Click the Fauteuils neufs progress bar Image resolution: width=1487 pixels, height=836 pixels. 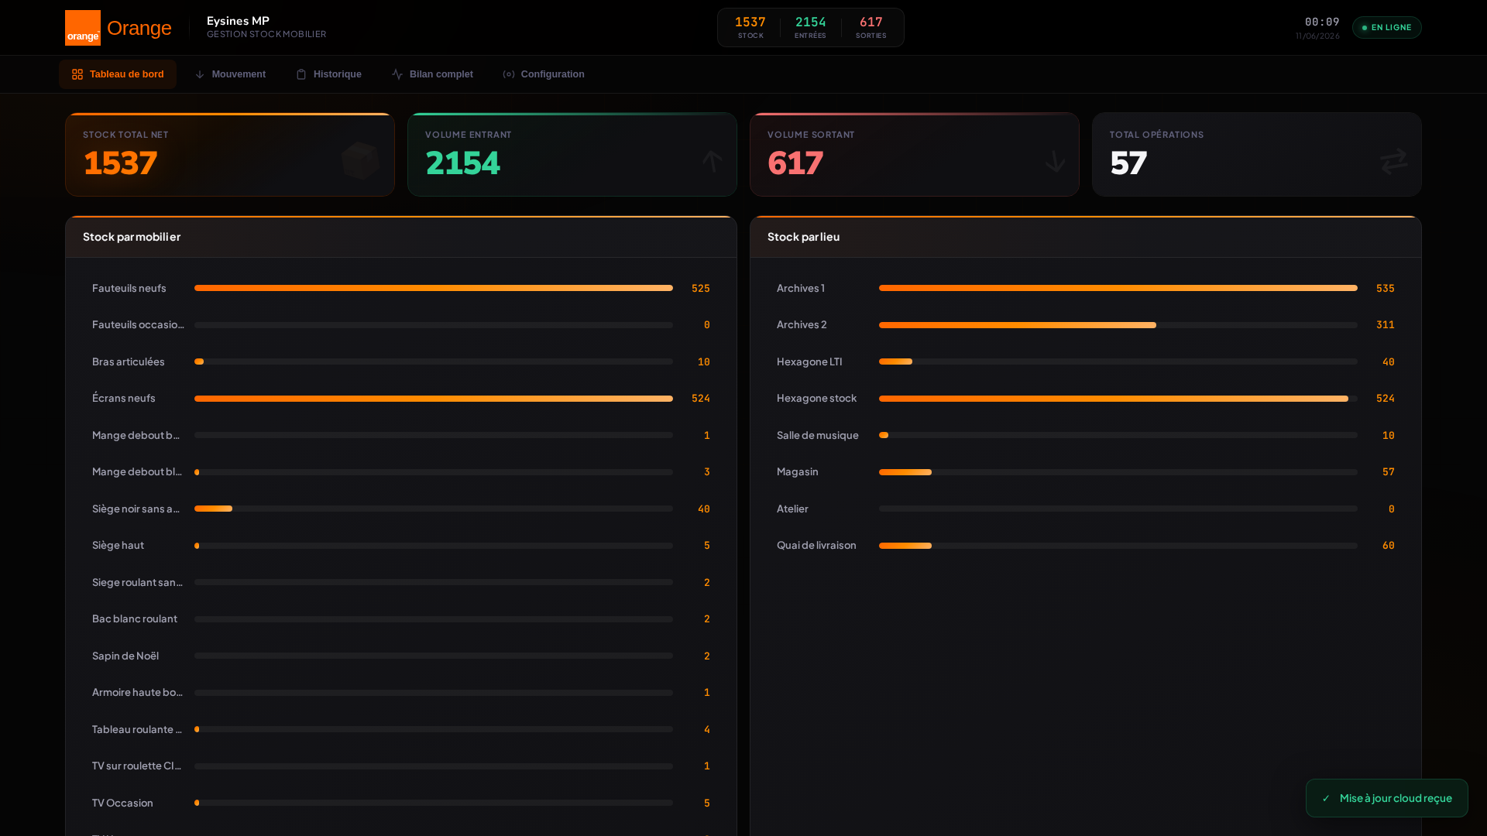click(434, 288)
